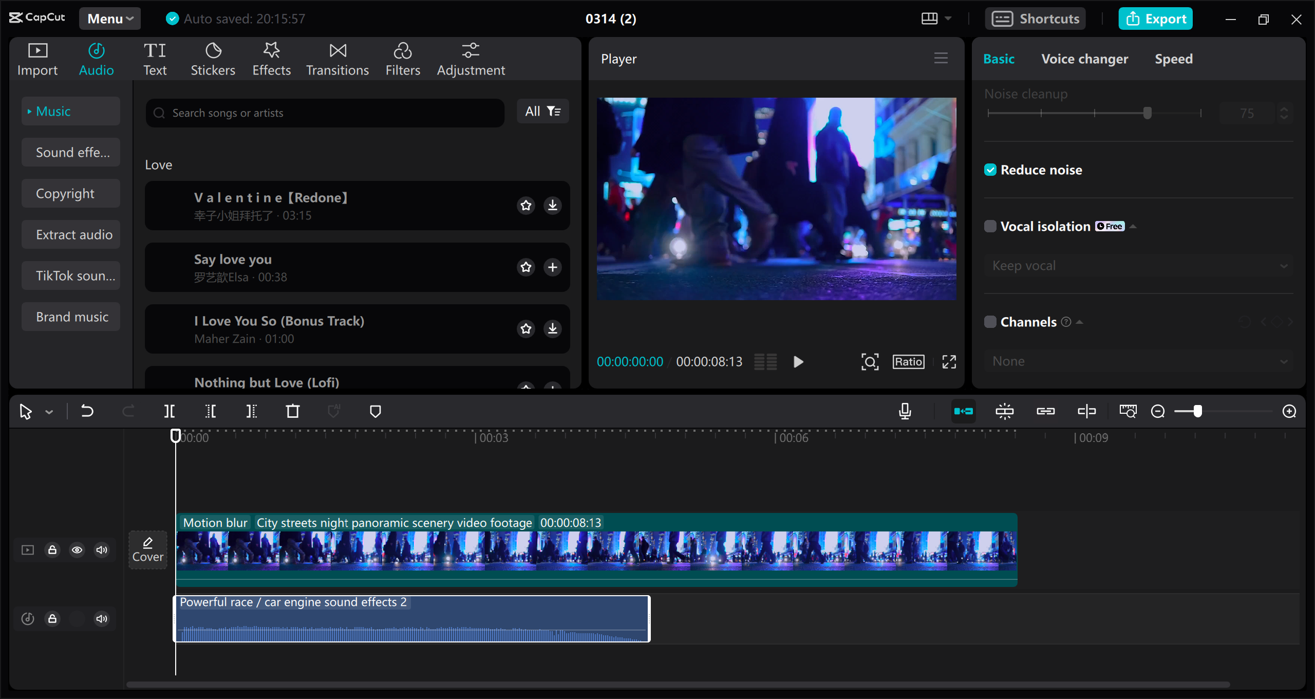
Task: Open the Menu dropdown
Action: click(x=110, y=19)
